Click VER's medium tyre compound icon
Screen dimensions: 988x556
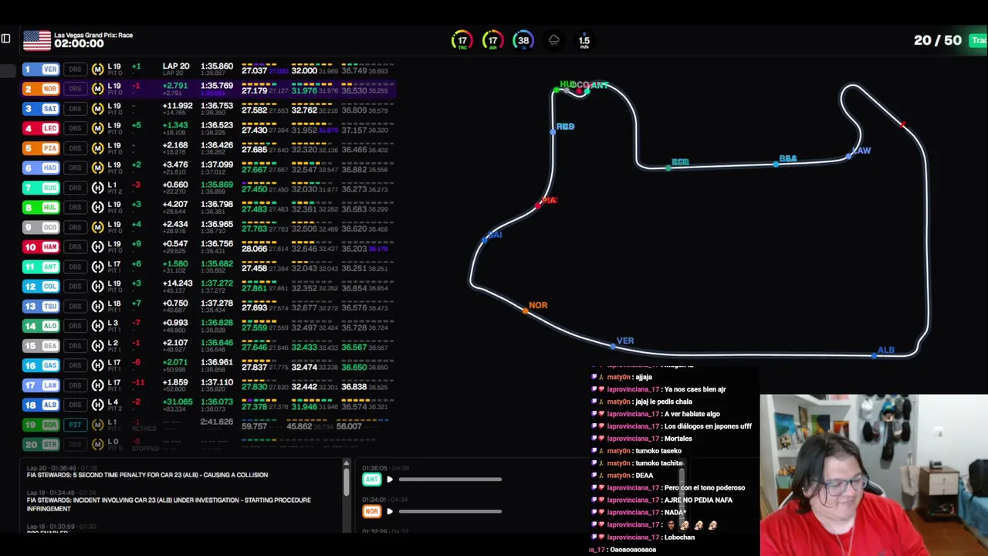point(97,69)
